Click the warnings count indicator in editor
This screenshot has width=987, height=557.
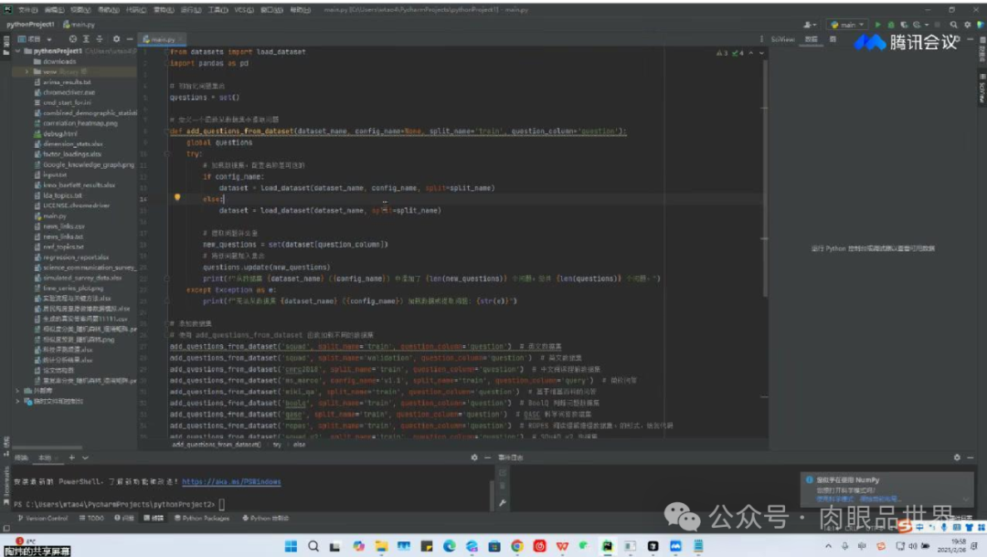point(722,54)
